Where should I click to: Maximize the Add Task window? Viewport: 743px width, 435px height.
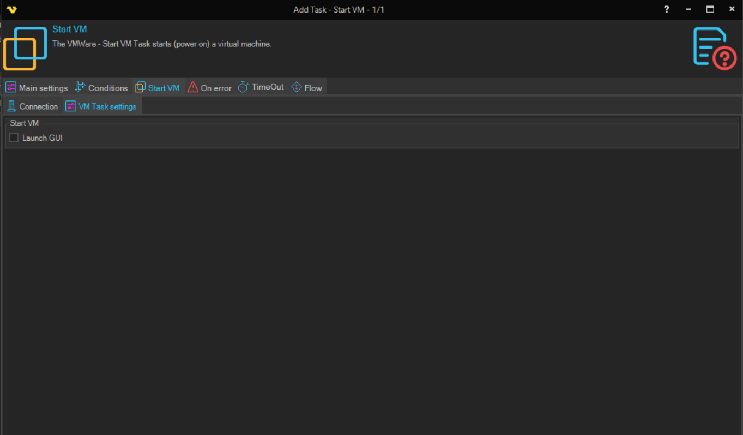click(710, 9)
